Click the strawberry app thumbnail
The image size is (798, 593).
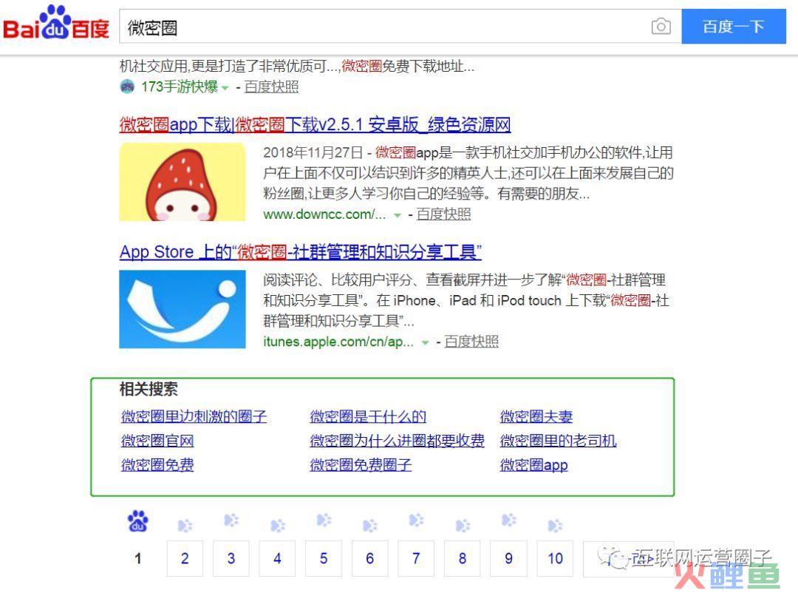pyautogui.click(x=183, y=182)
